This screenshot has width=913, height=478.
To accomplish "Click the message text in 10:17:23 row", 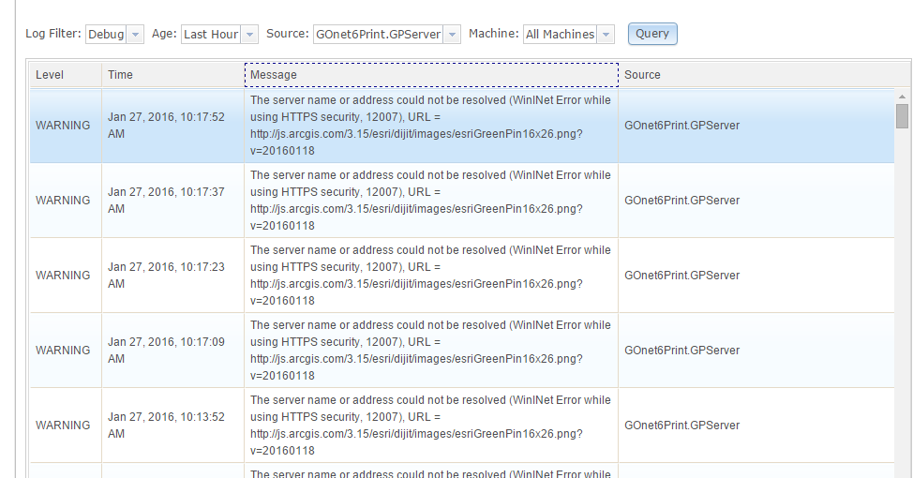I will [x=431, y=276].
